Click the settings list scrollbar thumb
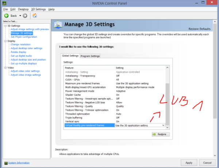Viewport: 219px width, 168px height. (167, 104)
